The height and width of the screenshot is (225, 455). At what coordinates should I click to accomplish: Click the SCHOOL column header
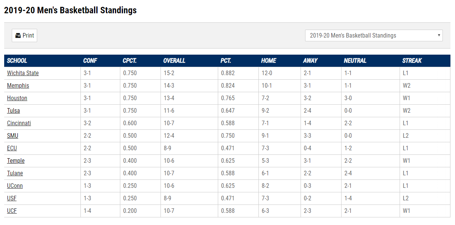pyautogui.click(x=17, y=61)
